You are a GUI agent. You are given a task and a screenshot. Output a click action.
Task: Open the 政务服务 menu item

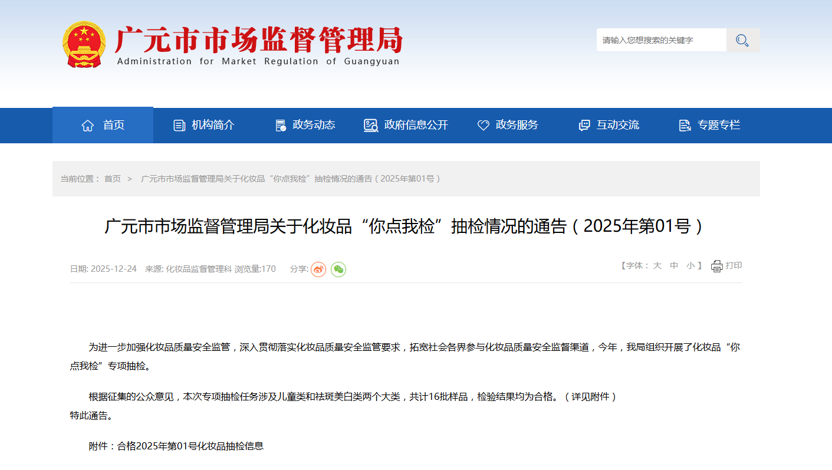coord(517,125)
